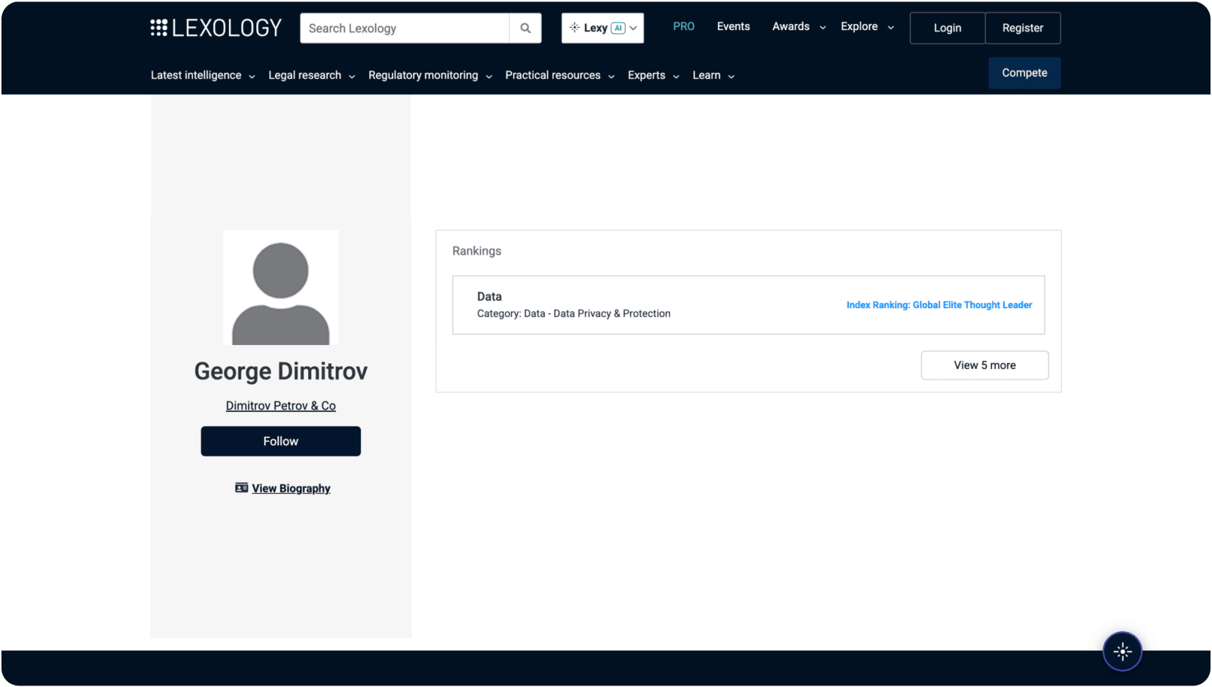
Task: Open the PRO page
Action: coord(684,26)
